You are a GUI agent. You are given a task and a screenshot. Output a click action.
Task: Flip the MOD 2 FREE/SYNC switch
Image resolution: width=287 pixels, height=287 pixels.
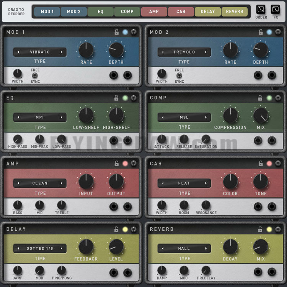pyautogui.click(x=179, y=75)
